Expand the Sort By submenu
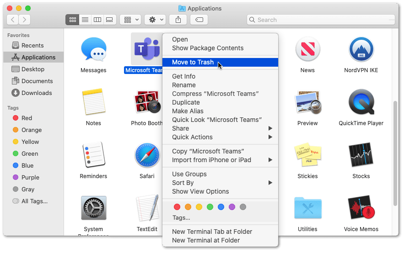The image size is (404, 253). point(220,183)
